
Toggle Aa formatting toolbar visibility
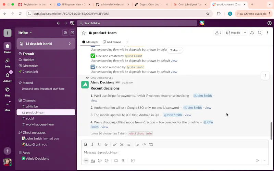click(x=93, y=160)
